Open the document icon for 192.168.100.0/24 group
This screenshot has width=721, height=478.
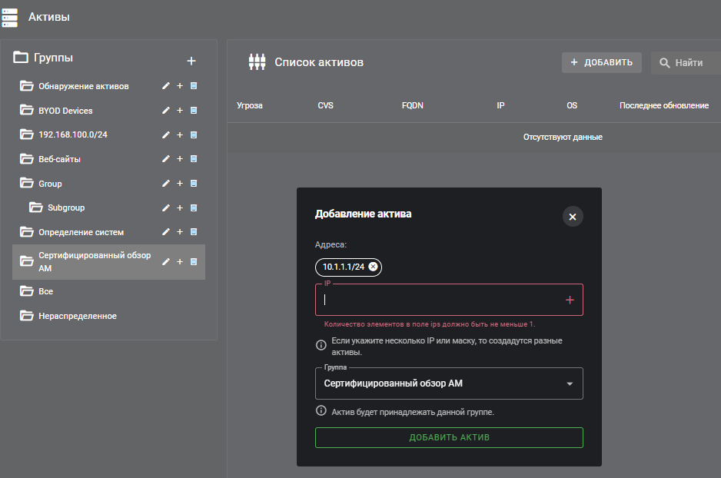coord(194,135)
